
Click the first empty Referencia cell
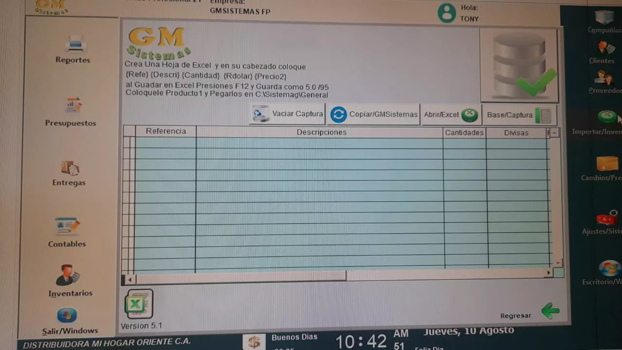point(166,142)
